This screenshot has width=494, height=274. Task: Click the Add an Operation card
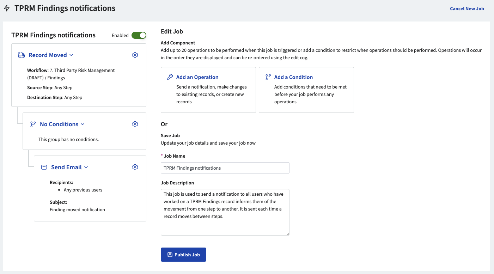click(208, 90)
